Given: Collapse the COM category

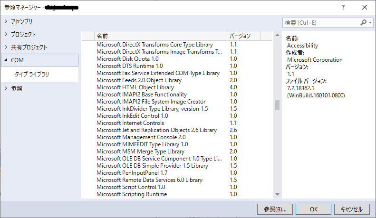Looking at the screenshot, I should (6, 60).
